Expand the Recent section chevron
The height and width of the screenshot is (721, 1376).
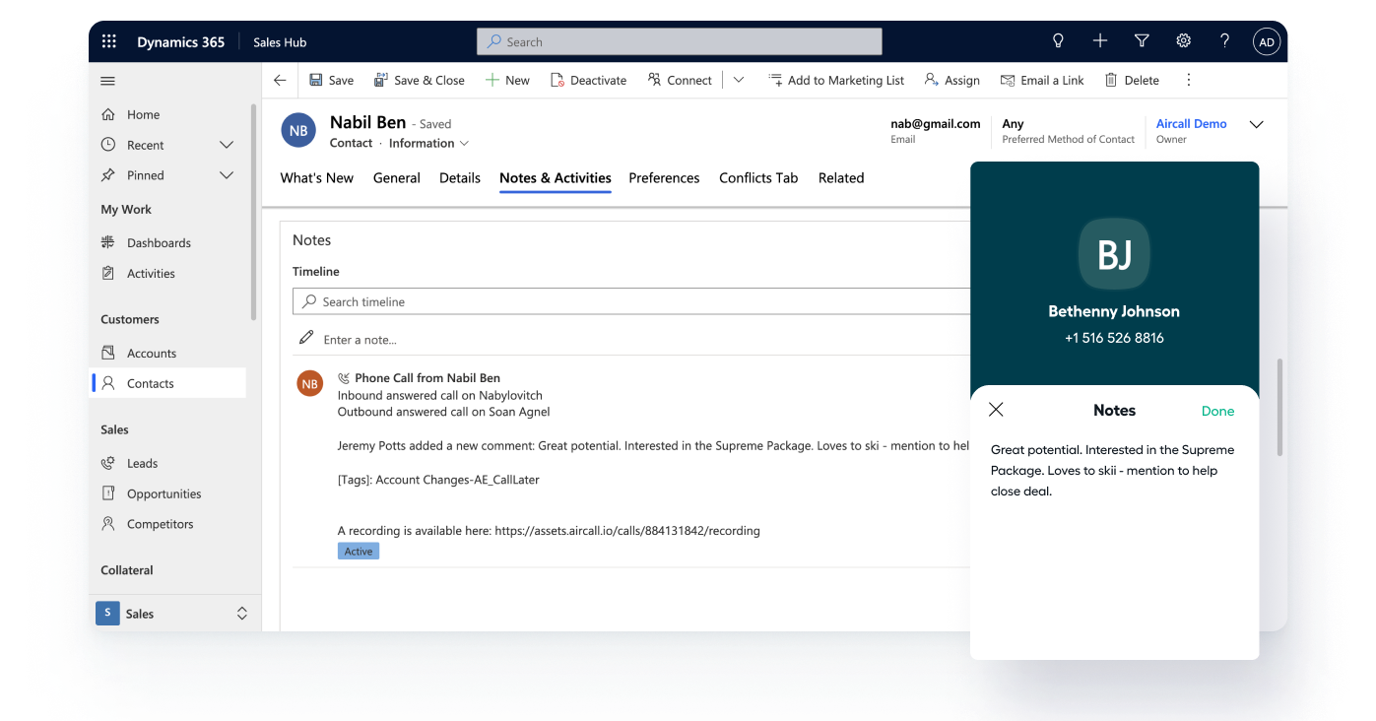tap(227, 145)
